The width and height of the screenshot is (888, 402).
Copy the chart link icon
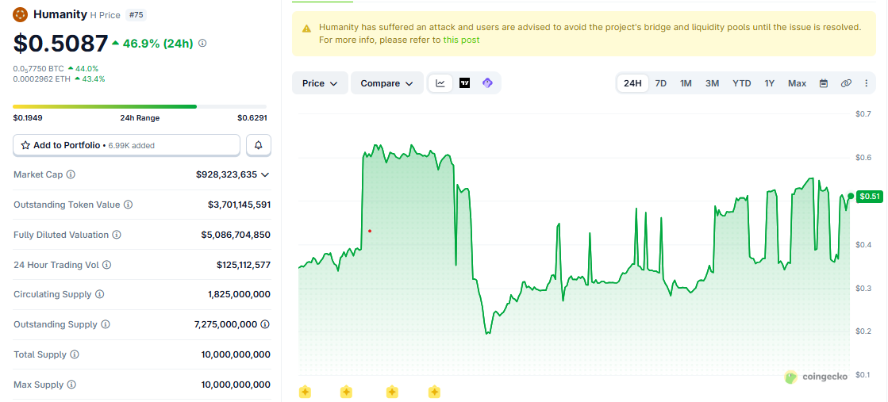pyautogui.click(x=846, y=83)
